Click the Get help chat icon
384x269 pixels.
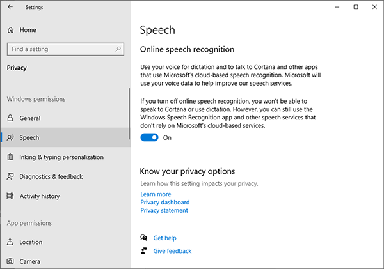144,238
